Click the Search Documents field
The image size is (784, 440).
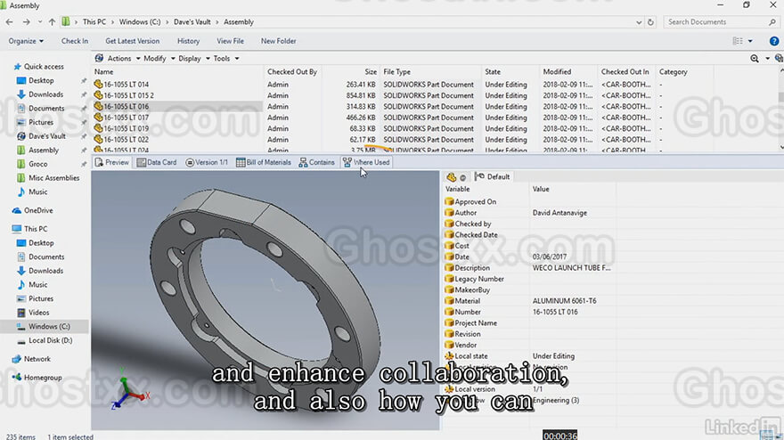click(x=722, y=22)
